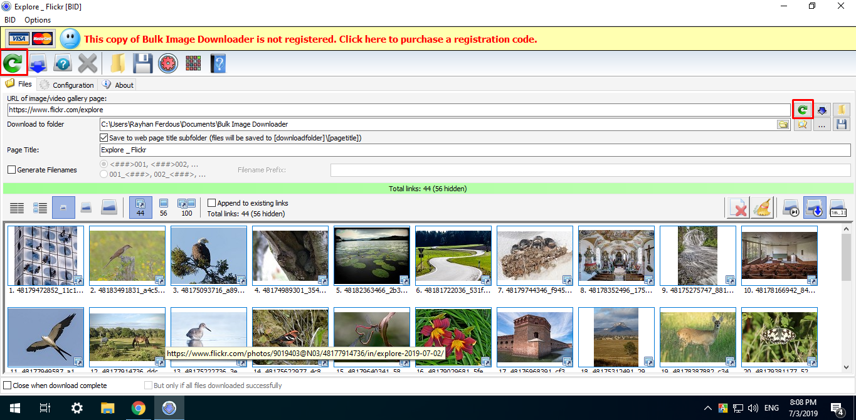
Task: Tick But only if all files downloaded successfully
Action: point(149,386)
